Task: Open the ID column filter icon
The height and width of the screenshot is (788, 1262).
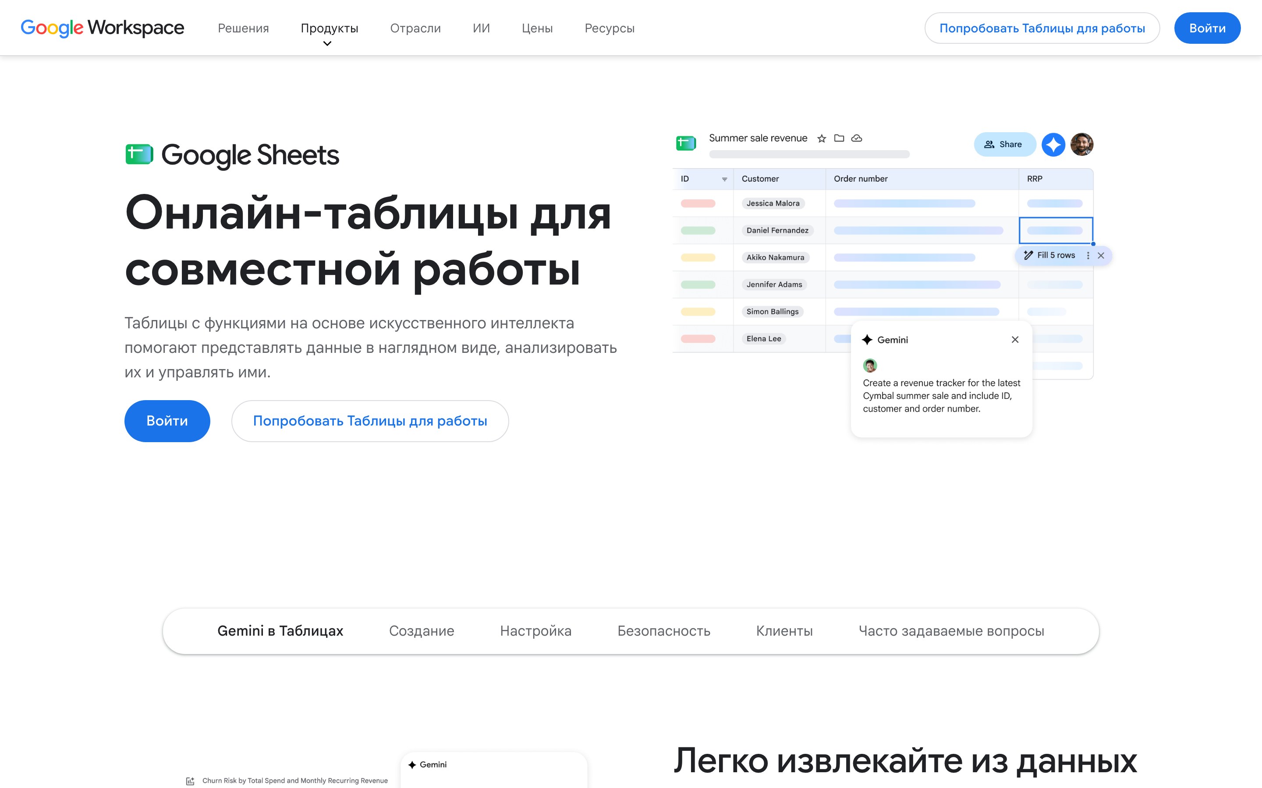Action: tap(724, 179)
